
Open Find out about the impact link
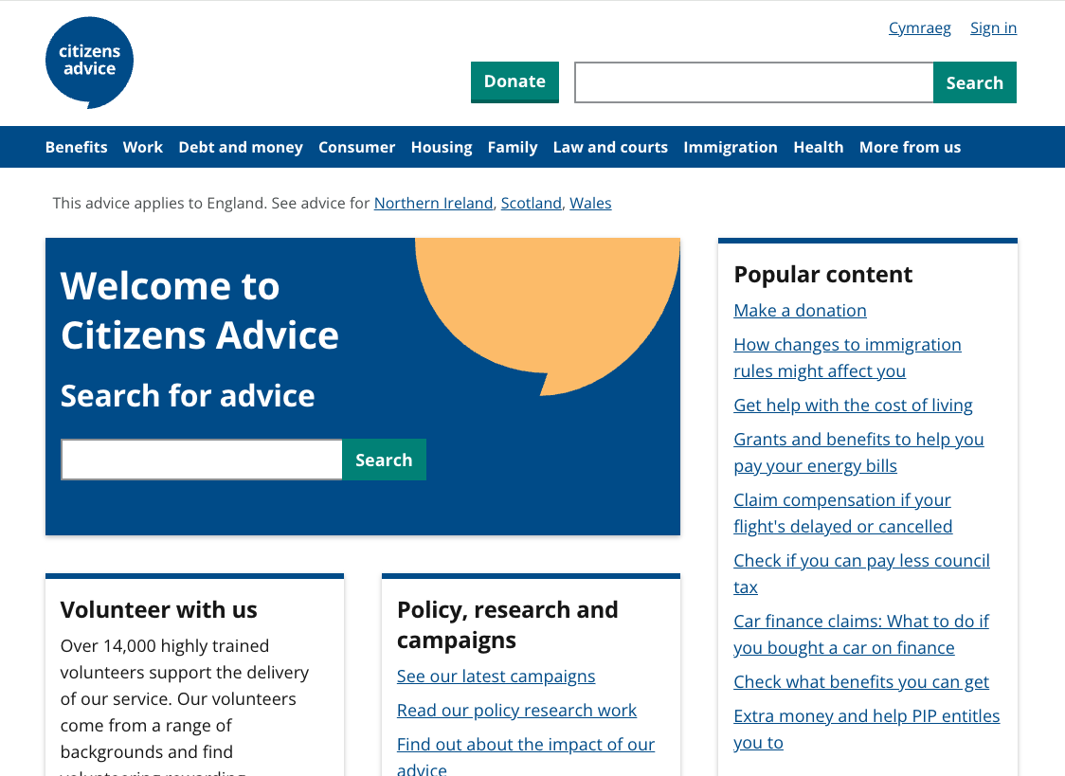[526, 757]
